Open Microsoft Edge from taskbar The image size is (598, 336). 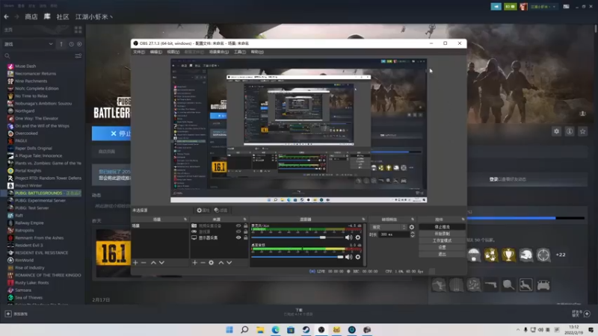point(275,329)
